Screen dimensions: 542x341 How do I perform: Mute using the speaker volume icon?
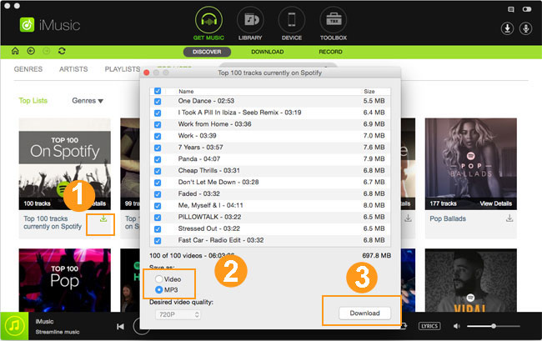(457, 326)
